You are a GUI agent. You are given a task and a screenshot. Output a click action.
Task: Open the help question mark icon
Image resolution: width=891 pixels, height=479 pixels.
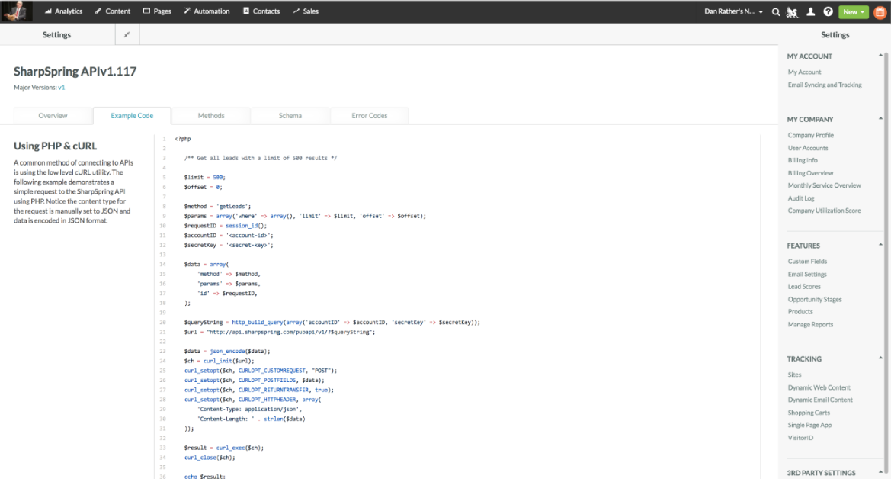[828, 11]
